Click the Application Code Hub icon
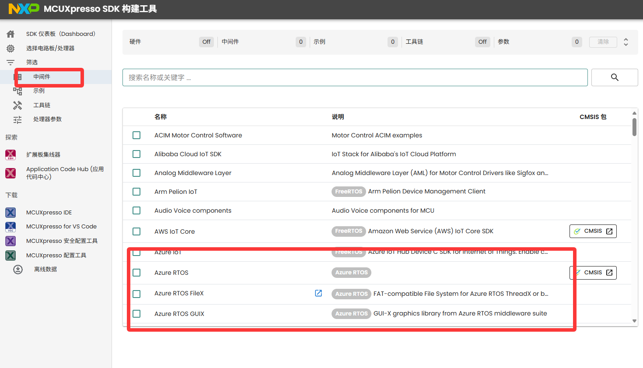This screenshot has width=643, height=368. (x=10, y=173)
